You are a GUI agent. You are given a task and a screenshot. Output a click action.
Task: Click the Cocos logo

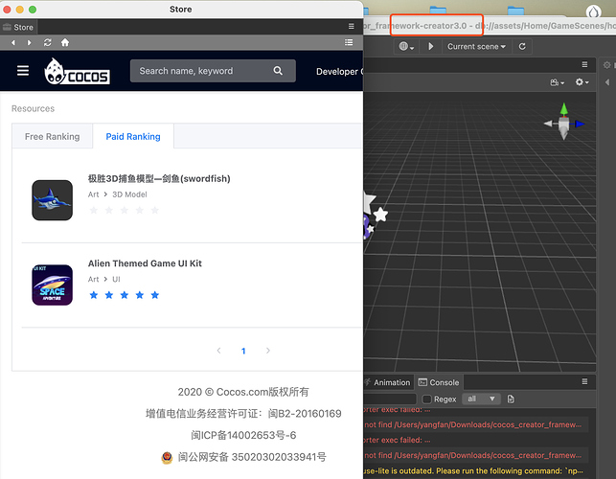(77, 72)
